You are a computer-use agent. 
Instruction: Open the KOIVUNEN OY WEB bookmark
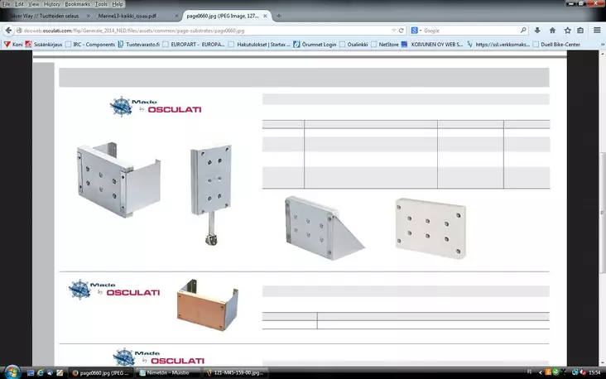[432, 45]
